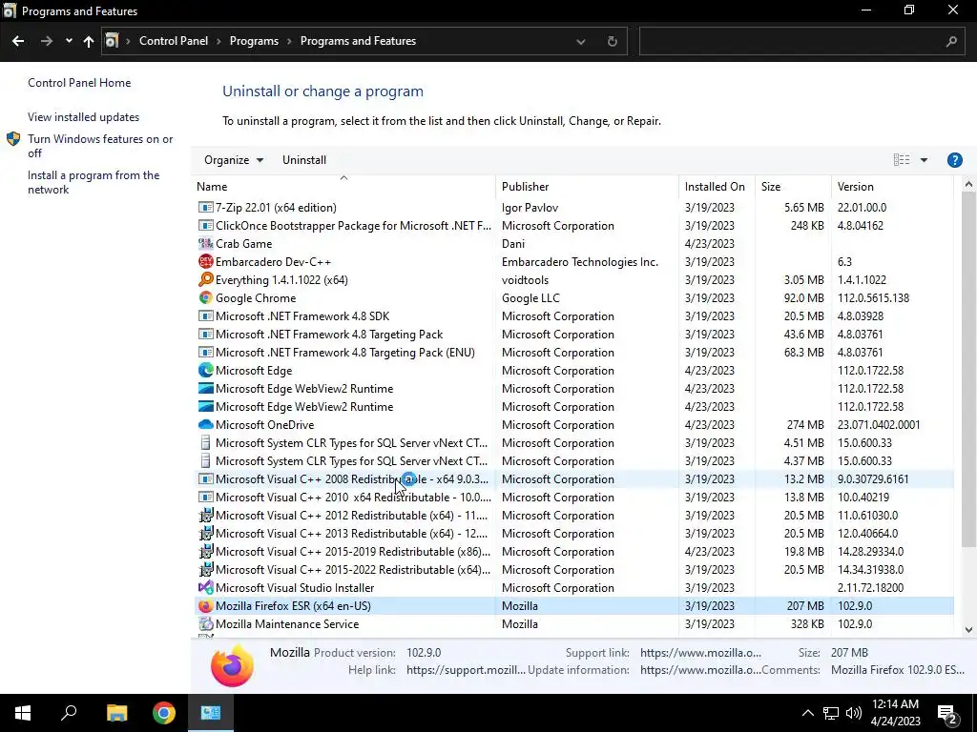Navigate to Control Panel breadcrumb
The height and width of the screenshot is (732, 977).
[174, 41]
